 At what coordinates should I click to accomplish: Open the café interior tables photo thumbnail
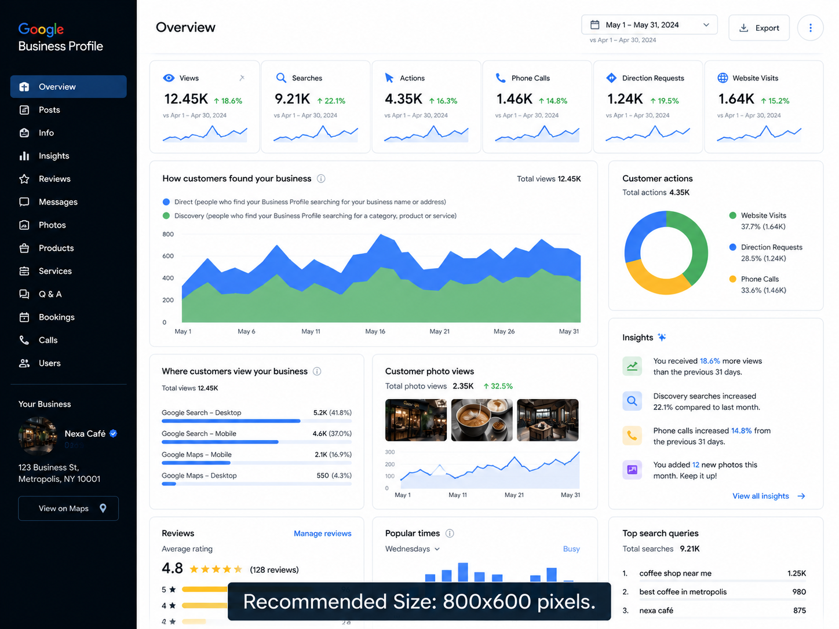click(x=548, y=420)
